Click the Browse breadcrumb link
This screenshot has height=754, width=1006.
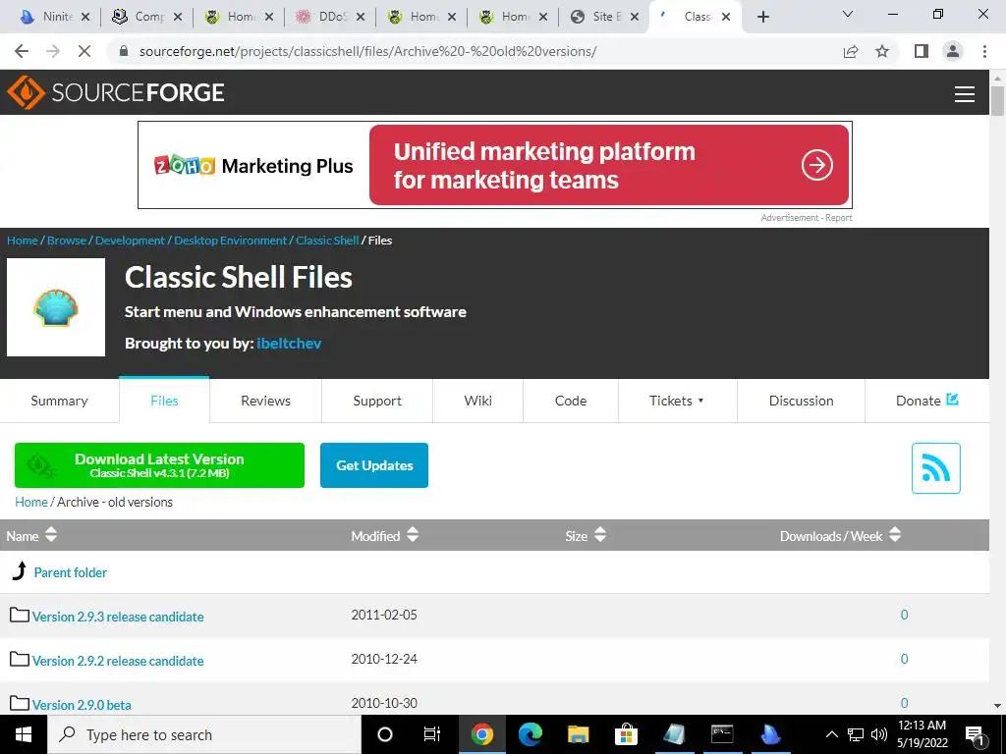pos(67,241)
